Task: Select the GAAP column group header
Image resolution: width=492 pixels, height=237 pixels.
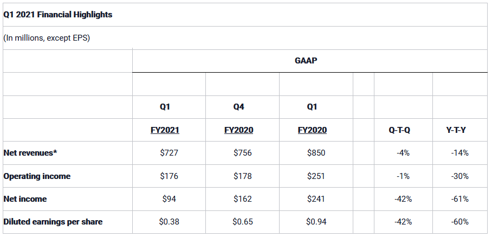Action: (x=306, y=61)
